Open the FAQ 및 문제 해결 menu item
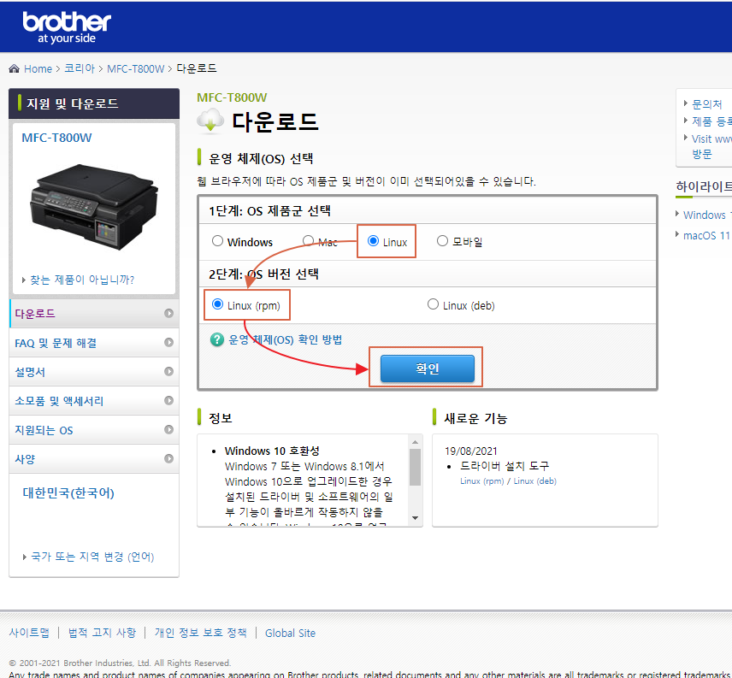 pos(94,343)
